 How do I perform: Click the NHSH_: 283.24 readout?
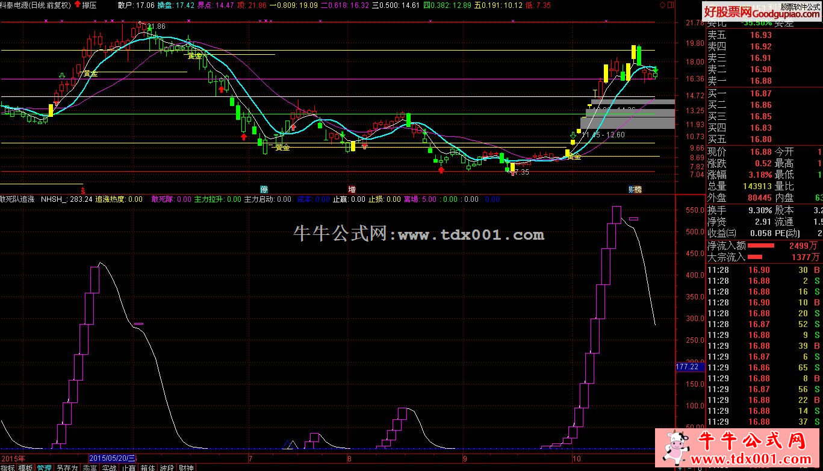coord(66,199)
